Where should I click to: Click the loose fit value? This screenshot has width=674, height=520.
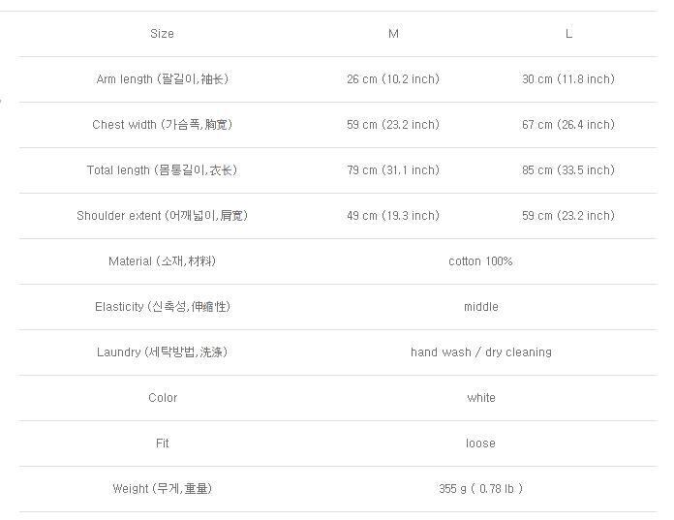pos(480,444)
